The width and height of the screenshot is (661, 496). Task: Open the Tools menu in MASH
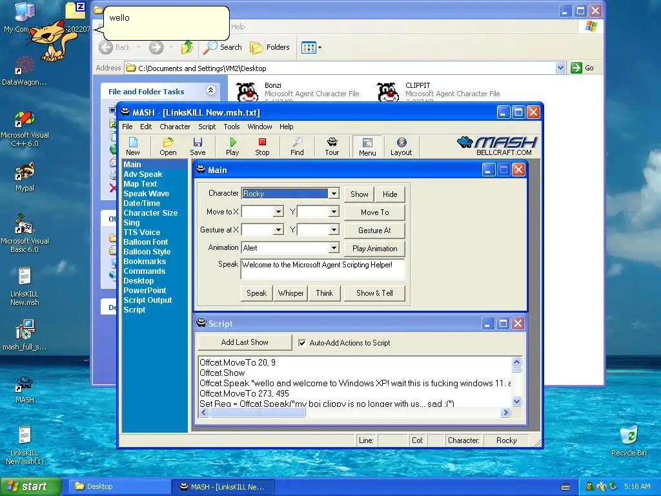[232, 127]
